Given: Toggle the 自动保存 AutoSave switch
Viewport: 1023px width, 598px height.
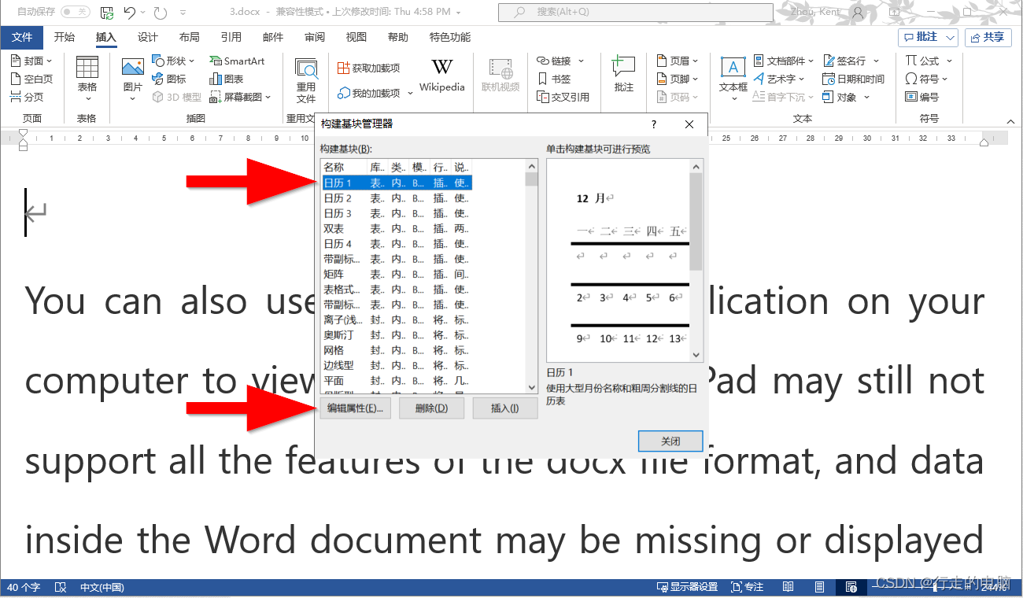Looking at the screenshot, I should pos(75,12).
